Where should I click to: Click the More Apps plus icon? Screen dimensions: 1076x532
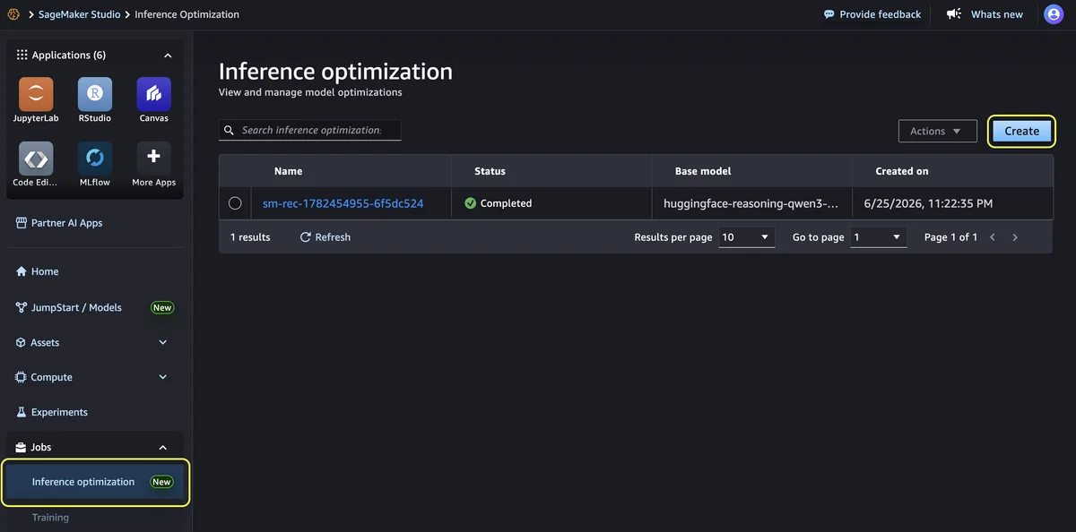pos(154,159)
